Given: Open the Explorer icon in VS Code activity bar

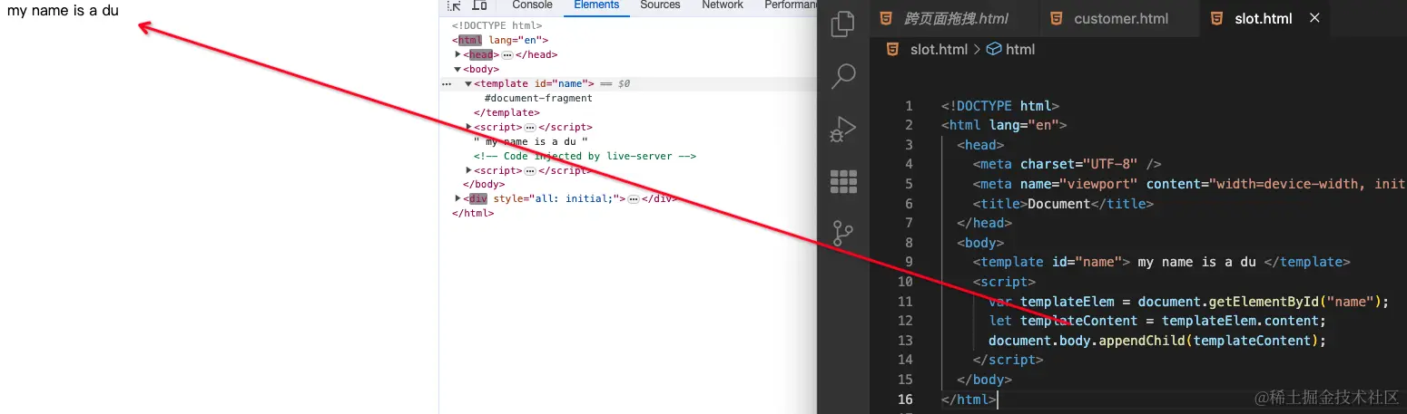Looking at the screenshot, I should (x=843, y=24).
